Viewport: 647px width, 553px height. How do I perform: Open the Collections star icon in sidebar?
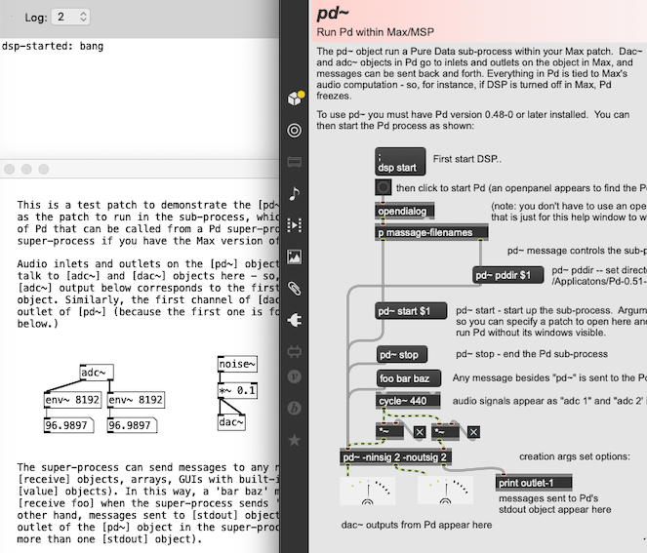pyautogui.click(x=294, y=440)
